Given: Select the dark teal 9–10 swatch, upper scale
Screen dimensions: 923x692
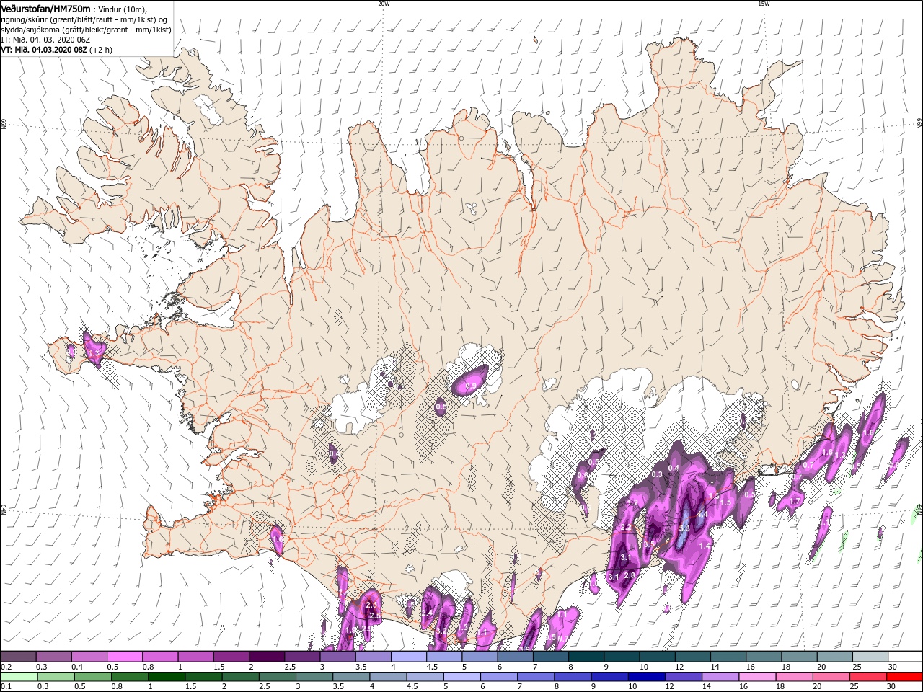Looking at the screenshot, I should (x=621, y=657).
